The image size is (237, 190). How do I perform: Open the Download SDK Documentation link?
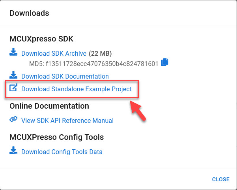click(65, 76)
